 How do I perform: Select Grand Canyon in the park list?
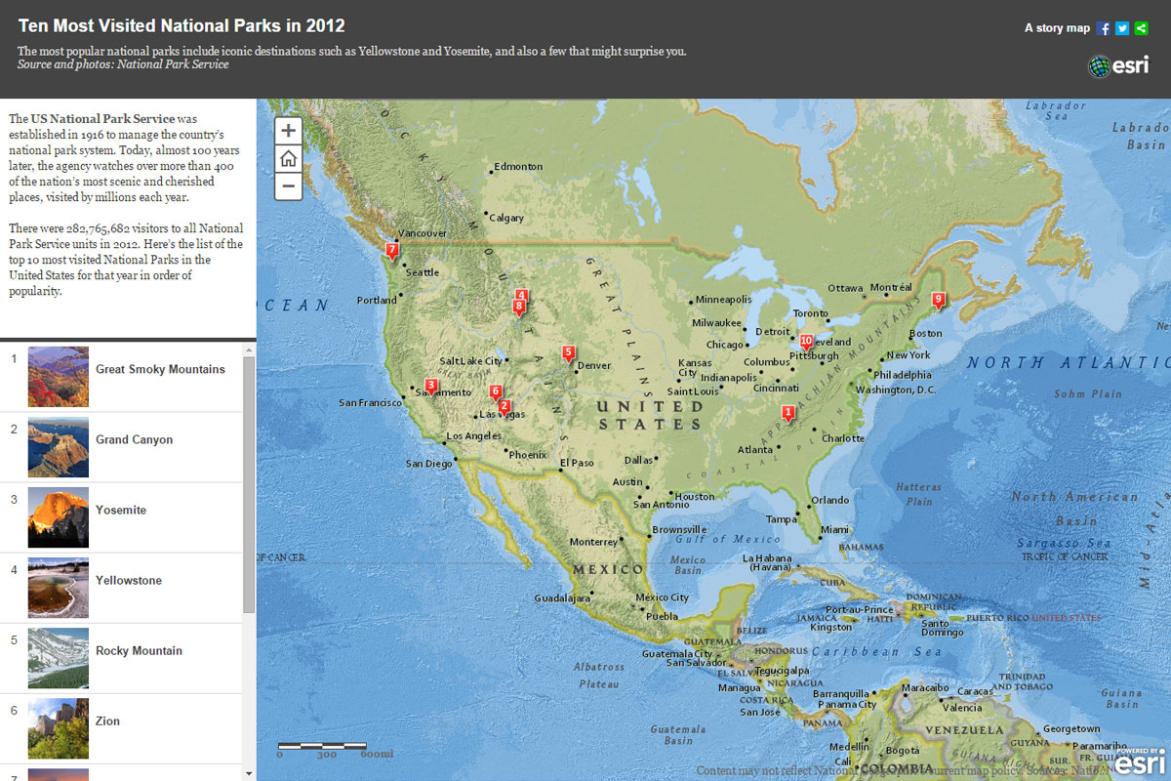click(x=134, y=440)
